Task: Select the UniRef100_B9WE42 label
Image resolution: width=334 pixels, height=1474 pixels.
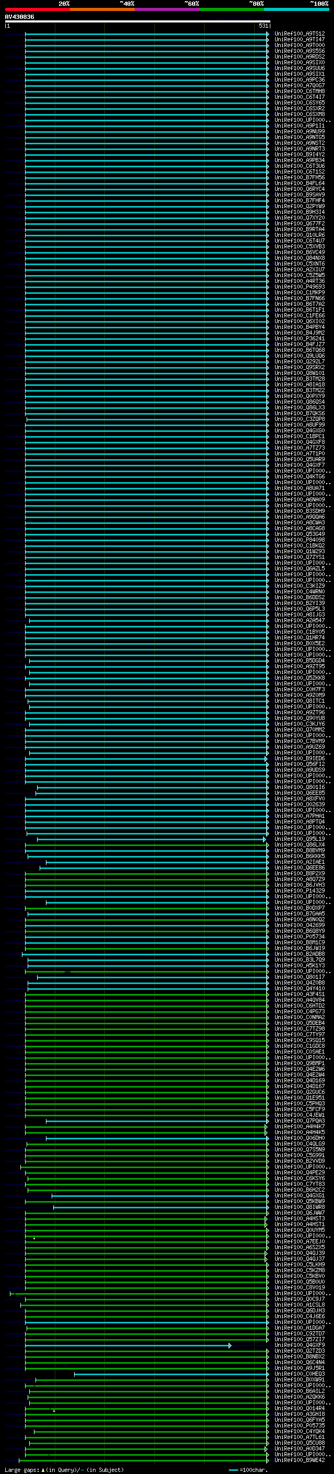Action: coord(300,1460)
